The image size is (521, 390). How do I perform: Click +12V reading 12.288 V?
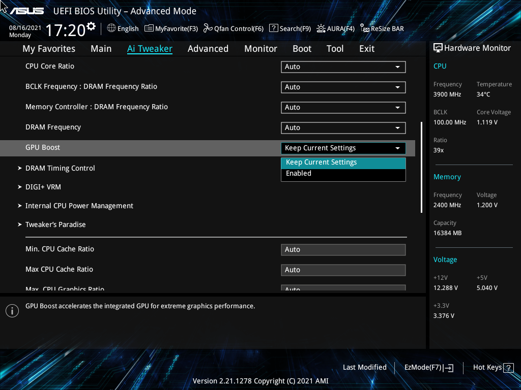coord(446,288)
